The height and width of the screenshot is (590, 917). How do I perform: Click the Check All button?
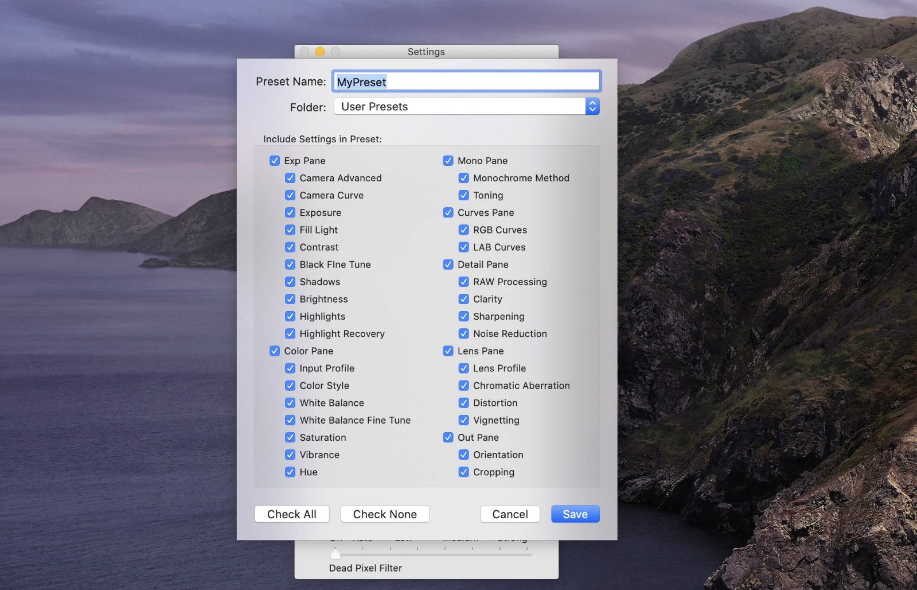292,514
